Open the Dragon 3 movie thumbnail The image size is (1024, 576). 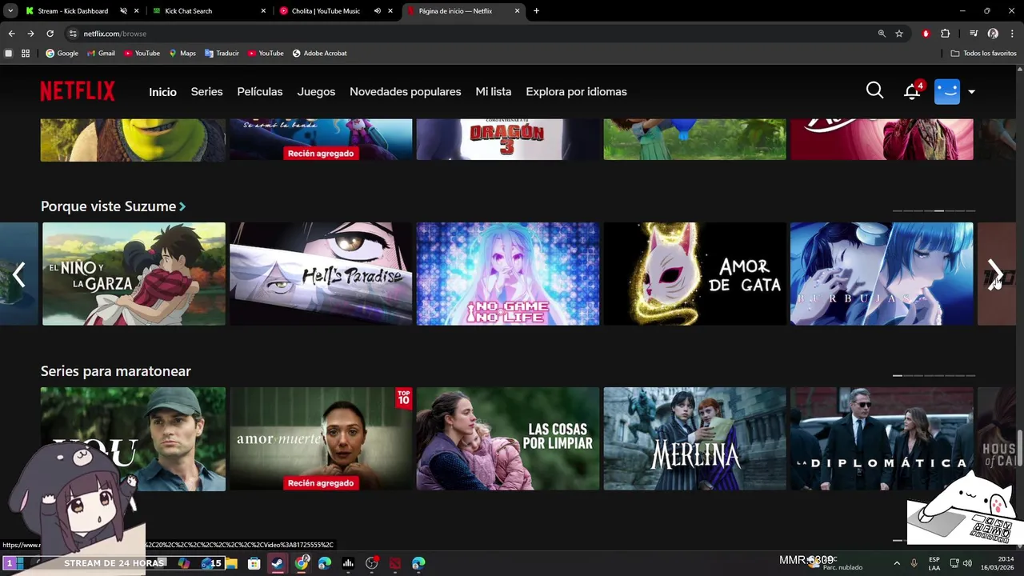tap(508, 140)
